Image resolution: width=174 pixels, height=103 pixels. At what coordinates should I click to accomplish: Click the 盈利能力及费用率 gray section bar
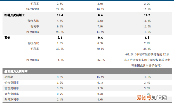[x=87, y=71]
